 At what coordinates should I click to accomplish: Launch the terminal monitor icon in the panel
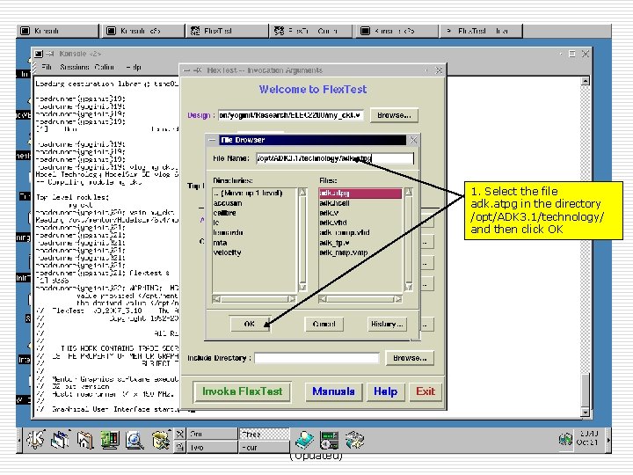109,440
